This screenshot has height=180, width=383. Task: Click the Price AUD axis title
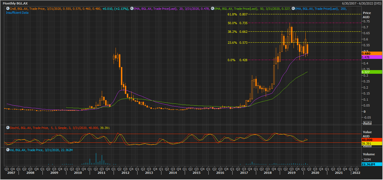pyautogui.click(x=367, y=15)
